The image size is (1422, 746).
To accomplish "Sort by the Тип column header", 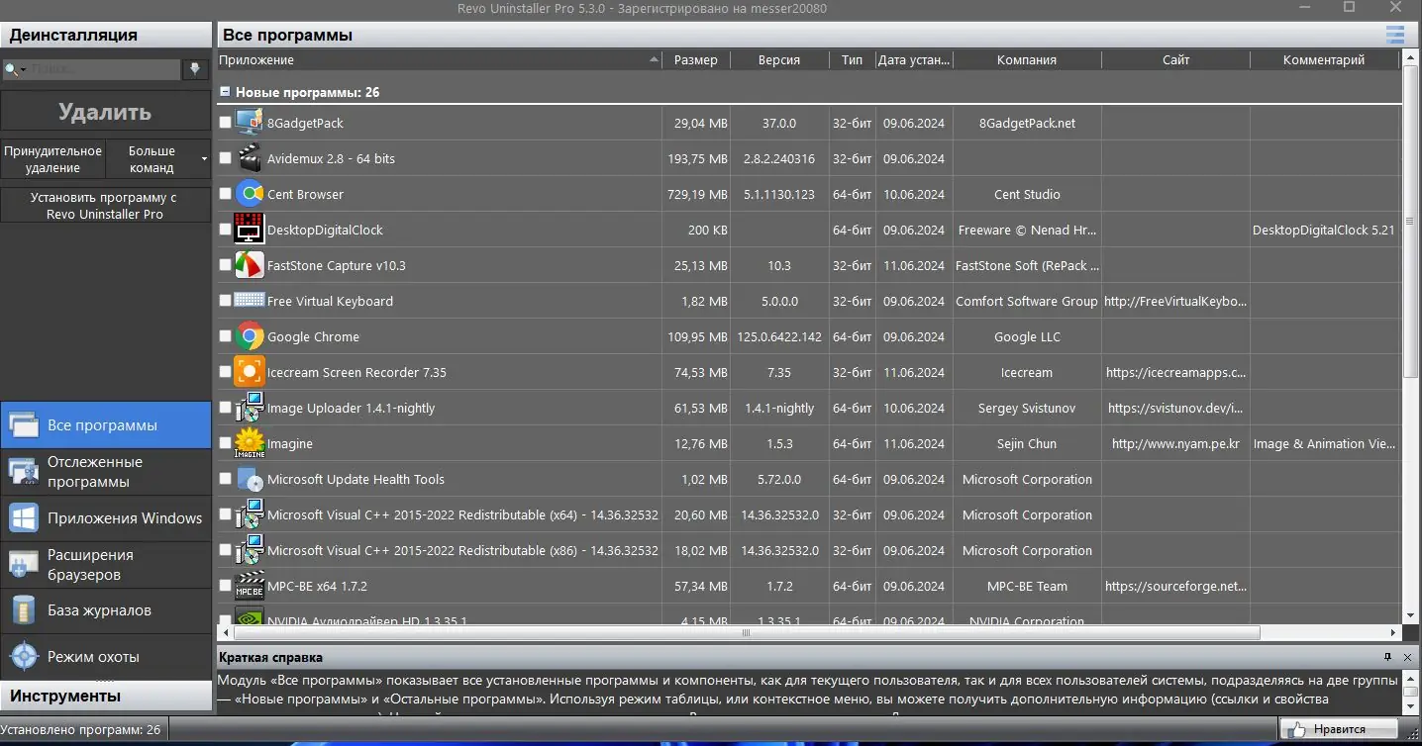I will pyautogui.click(x=852, y=59).
